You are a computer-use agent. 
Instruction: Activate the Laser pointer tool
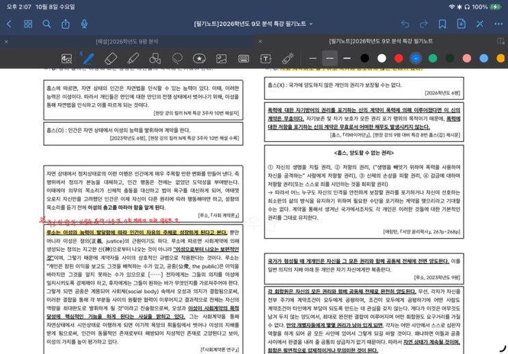288,59
